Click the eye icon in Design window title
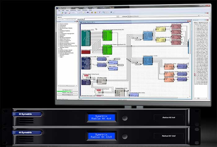This screenshot has height=147, width=217. click(x=81, y=22)
